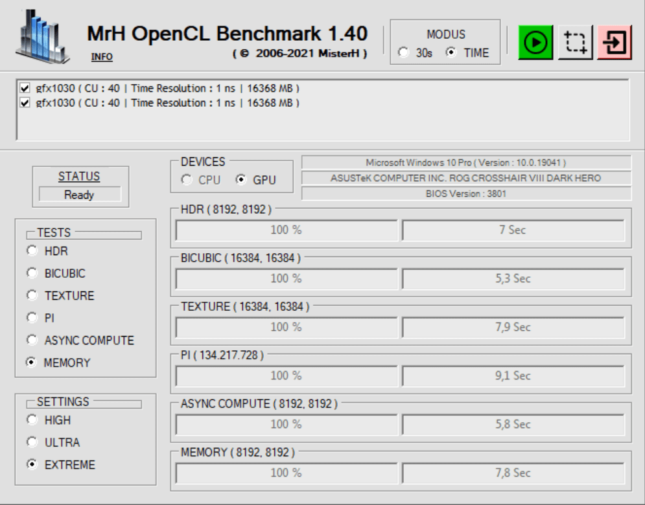Screen dimensions: 645x505
Task: Click the MODUS group label
Action: click(x=446, y=34)
